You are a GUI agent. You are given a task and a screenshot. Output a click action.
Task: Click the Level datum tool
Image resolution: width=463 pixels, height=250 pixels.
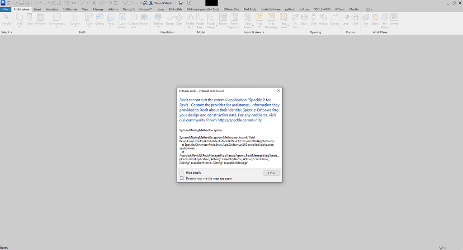point(346,19)
